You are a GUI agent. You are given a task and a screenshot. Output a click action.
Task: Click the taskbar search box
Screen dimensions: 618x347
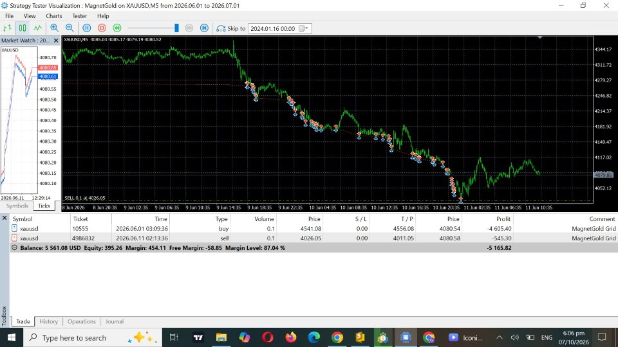[93, 337]
